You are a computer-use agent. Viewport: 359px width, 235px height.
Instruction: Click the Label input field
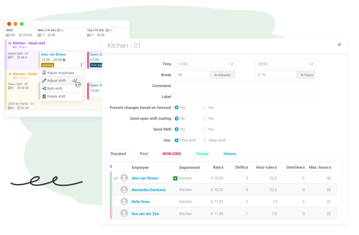[x=245, y=97]
